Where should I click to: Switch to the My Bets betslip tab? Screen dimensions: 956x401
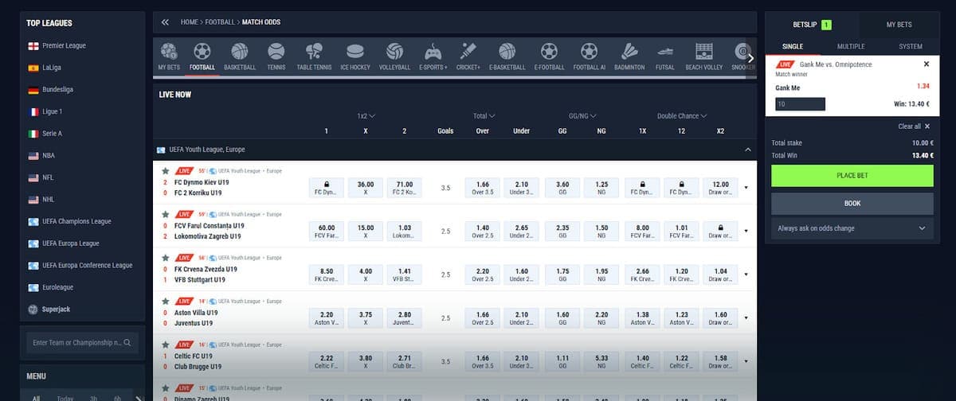point(899,25)
